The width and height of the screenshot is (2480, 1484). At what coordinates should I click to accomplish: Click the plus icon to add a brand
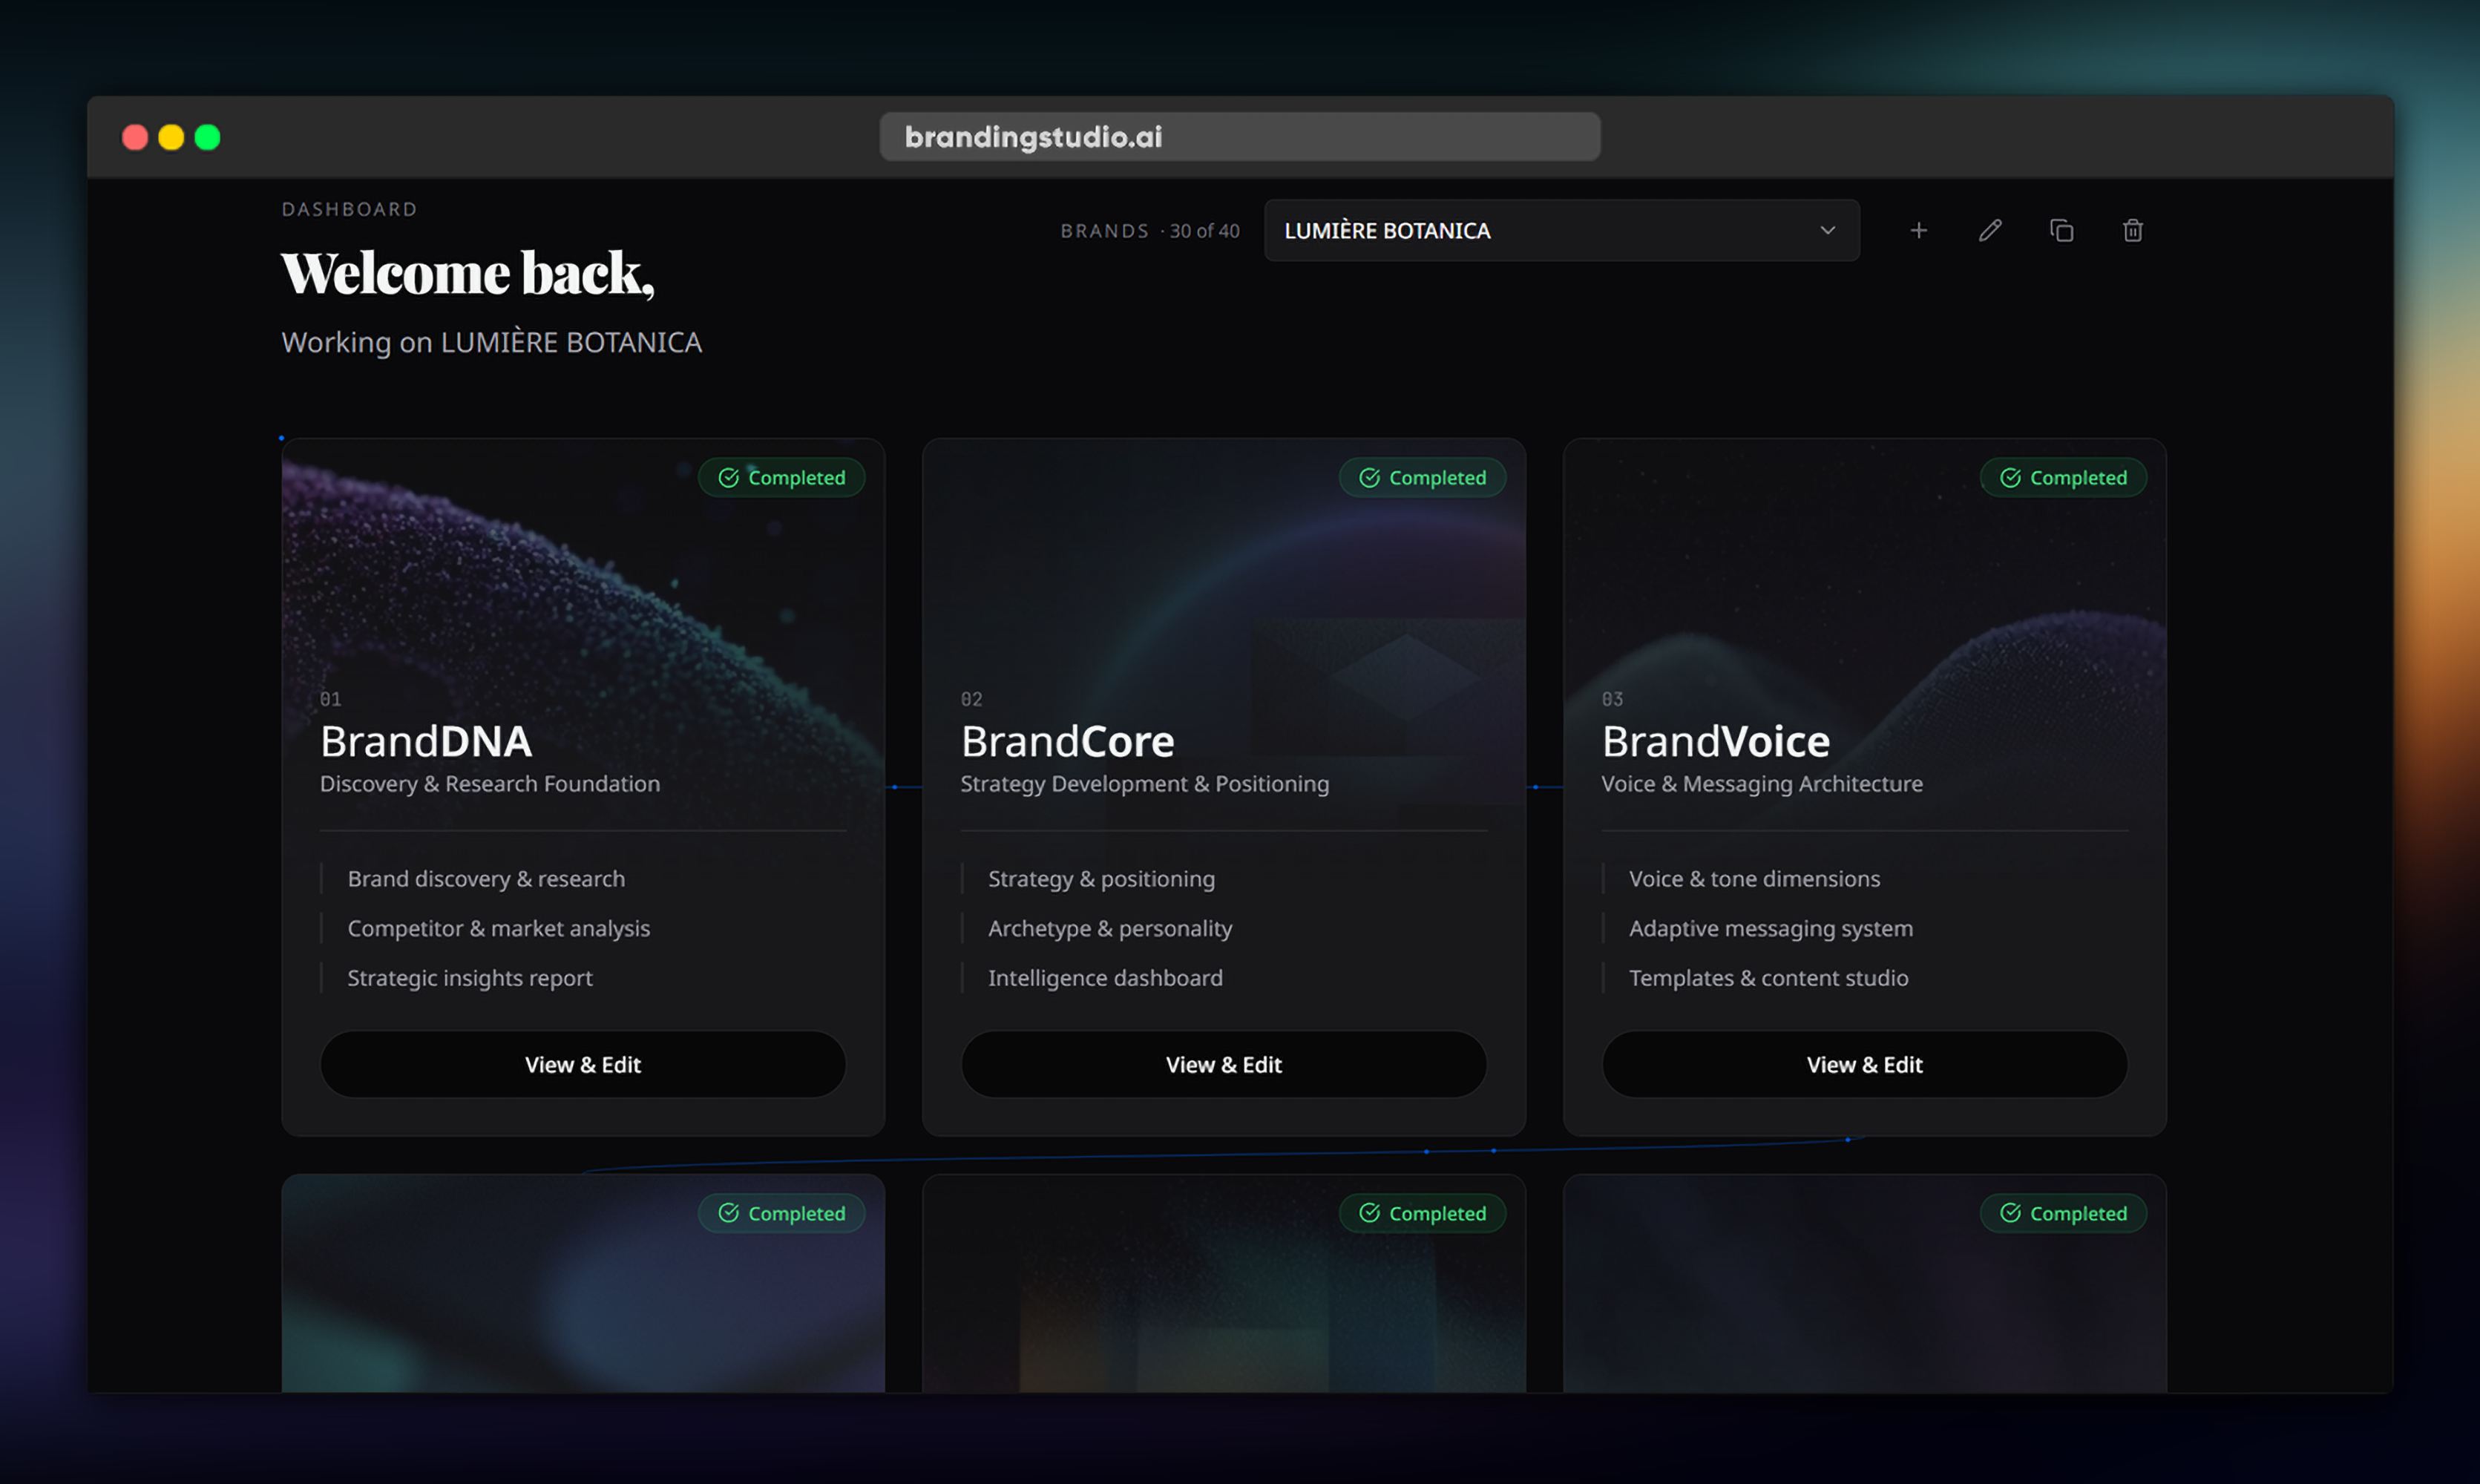[1918, 231]
